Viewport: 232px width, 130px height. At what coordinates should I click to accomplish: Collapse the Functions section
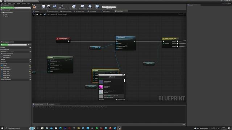click(x=1, y=52)
